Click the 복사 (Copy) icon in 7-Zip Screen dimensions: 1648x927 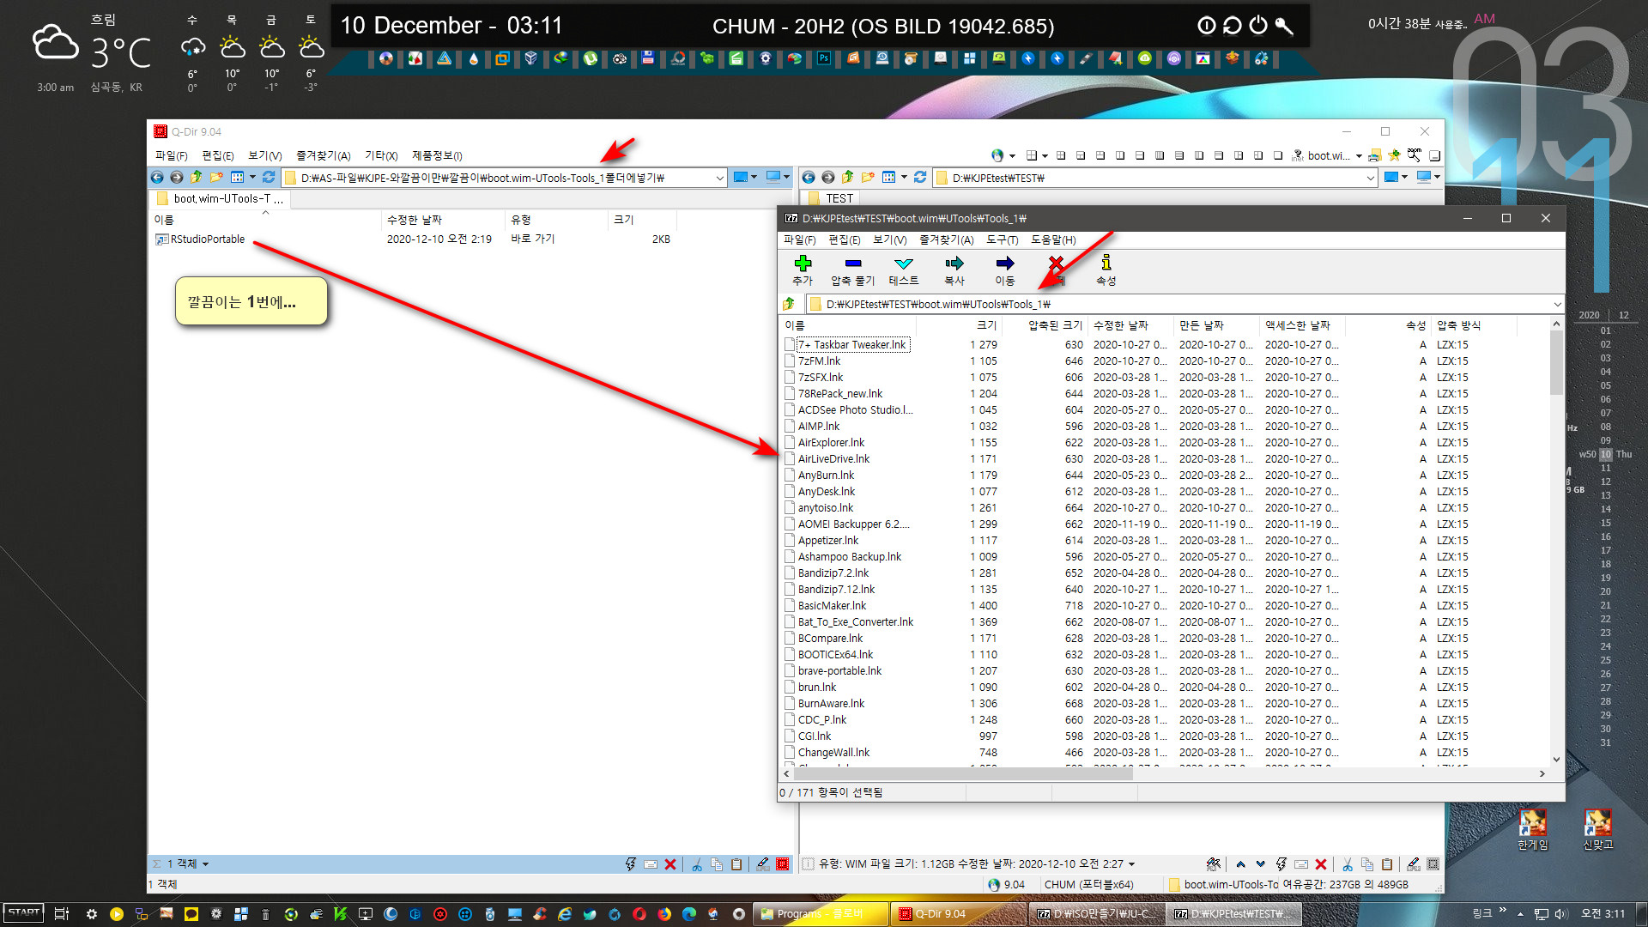point(954,264)
